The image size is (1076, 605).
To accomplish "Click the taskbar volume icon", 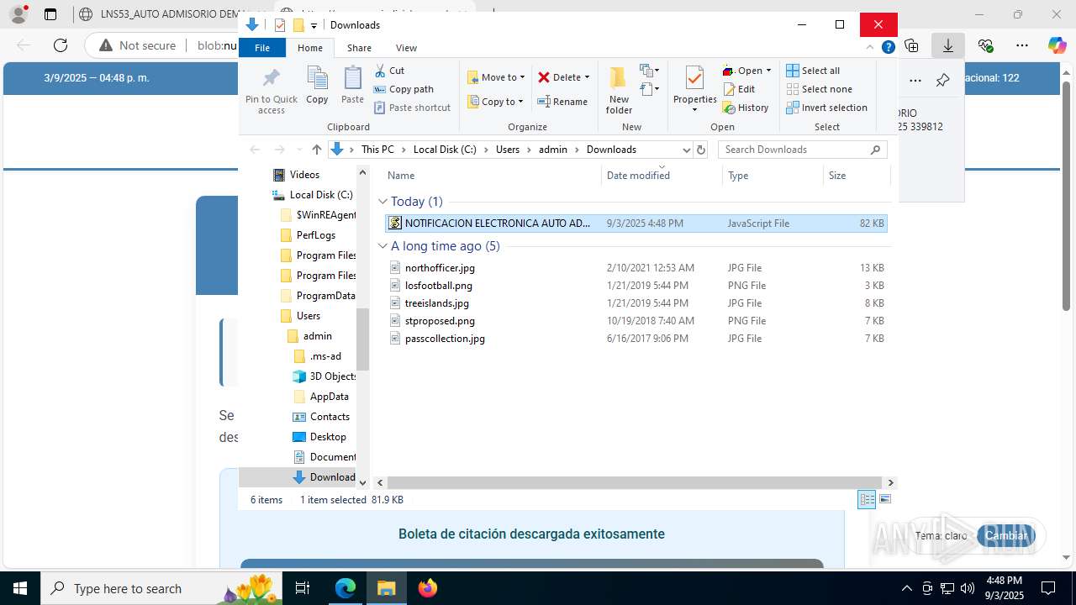I will (x=968, y=588).
